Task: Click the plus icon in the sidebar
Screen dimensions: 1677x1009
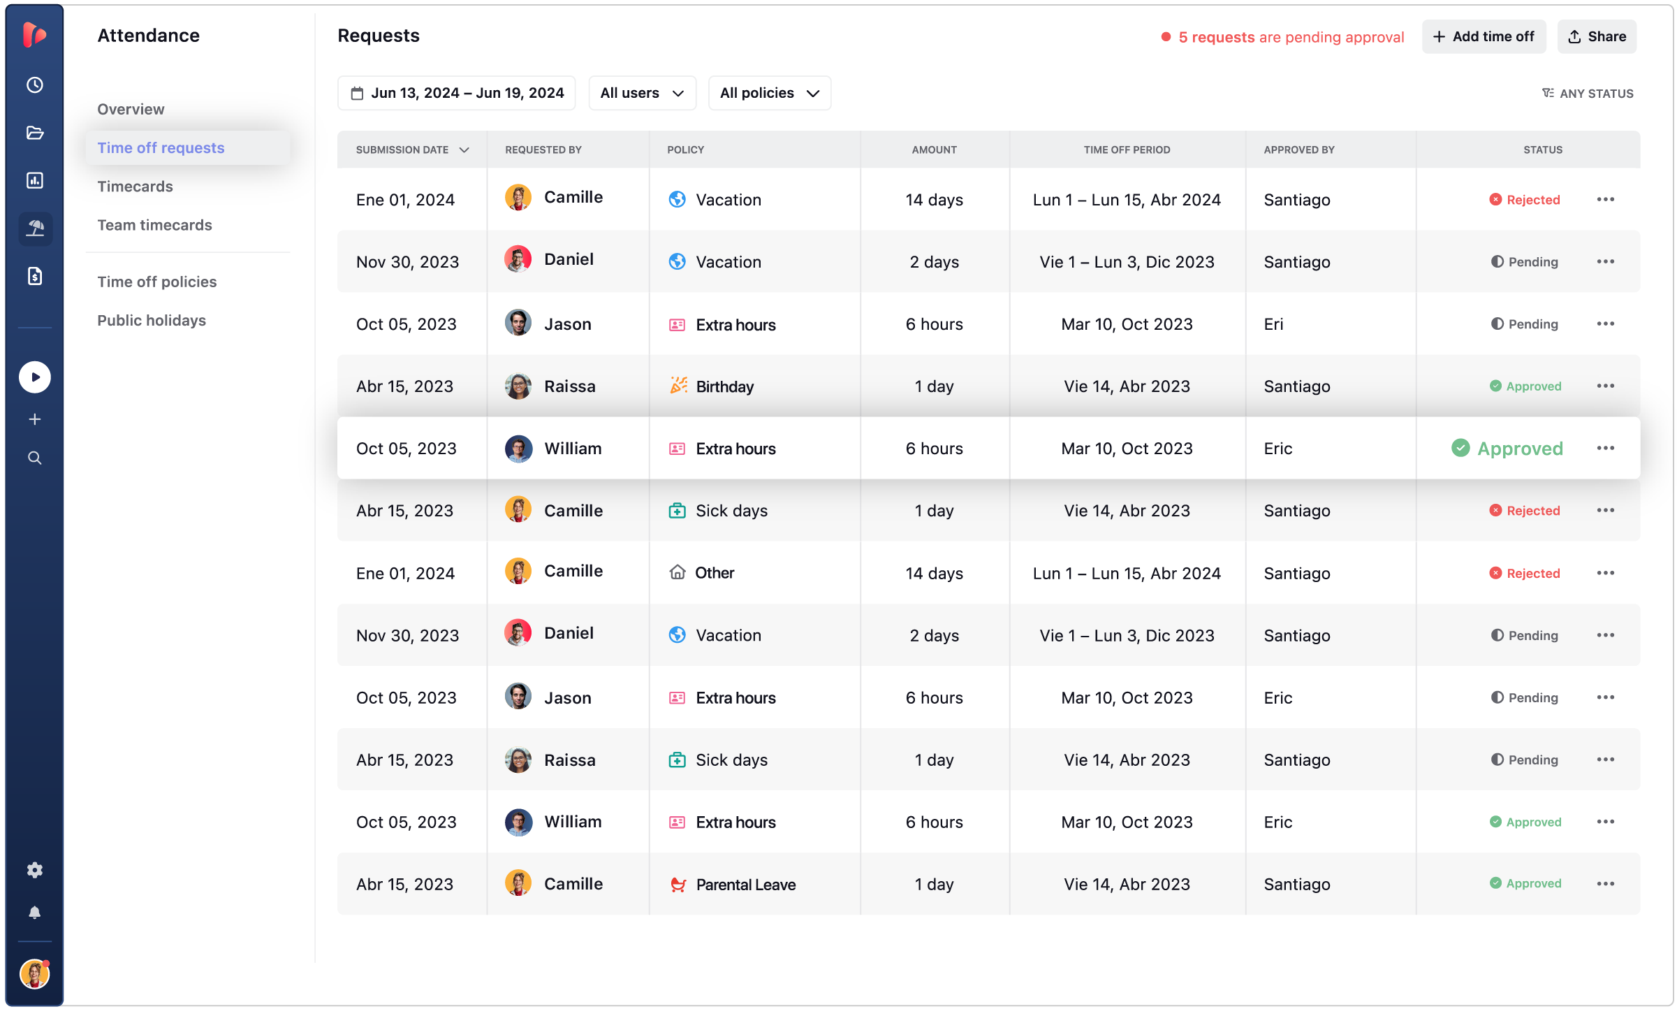Action: [34, 419]
